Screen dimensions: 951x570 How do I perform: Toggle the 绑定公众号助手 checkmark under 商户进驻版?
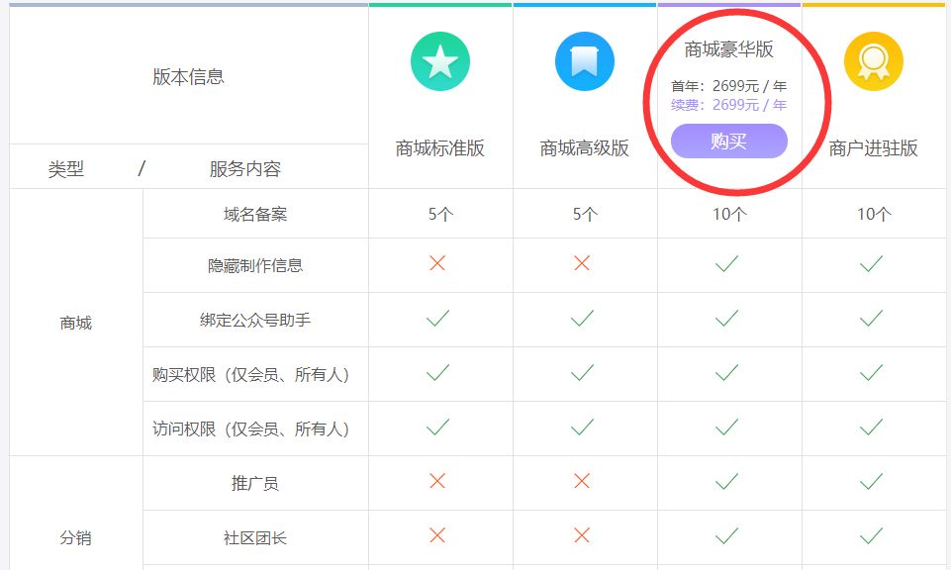874,319
